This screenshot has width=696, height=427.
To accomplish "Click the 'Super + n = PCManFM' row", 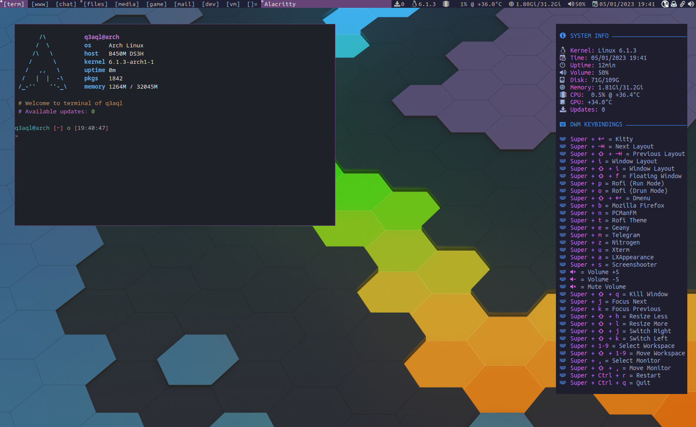I will click(x=598, y=213).
